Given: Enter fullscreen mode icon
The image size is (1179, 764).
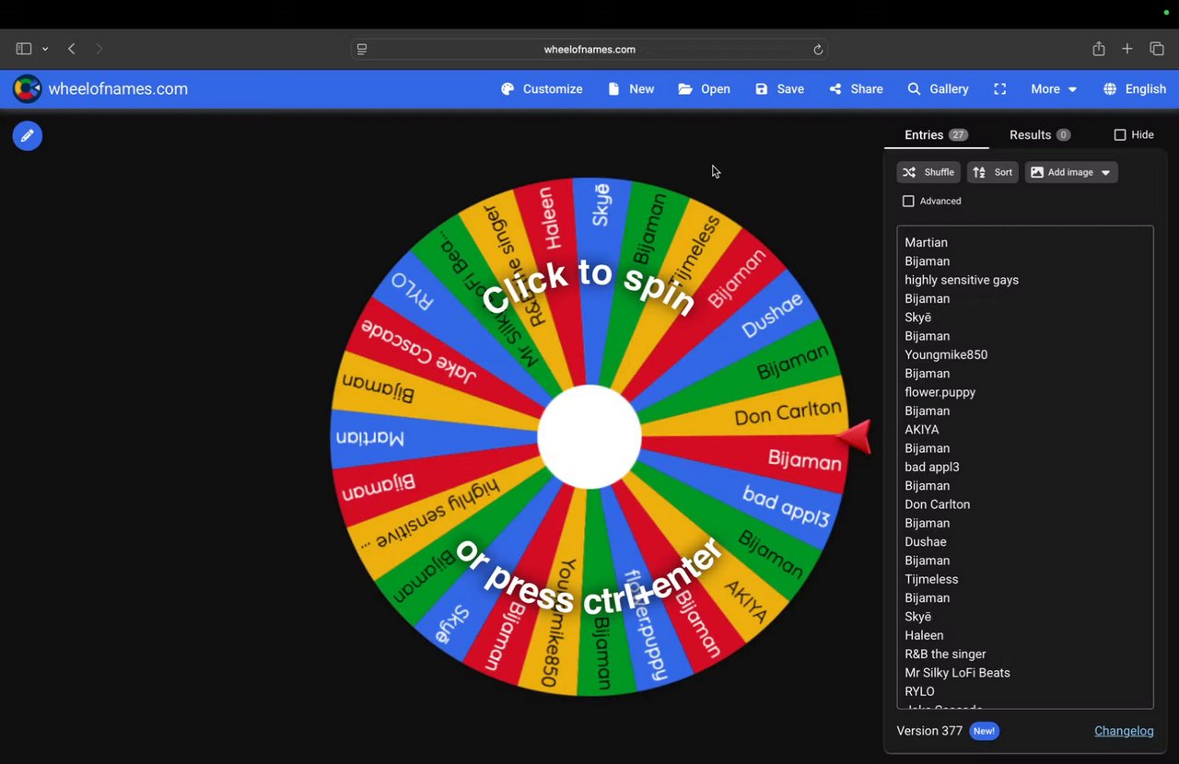Looking at the screenshot, I should (x=999, y=89).
